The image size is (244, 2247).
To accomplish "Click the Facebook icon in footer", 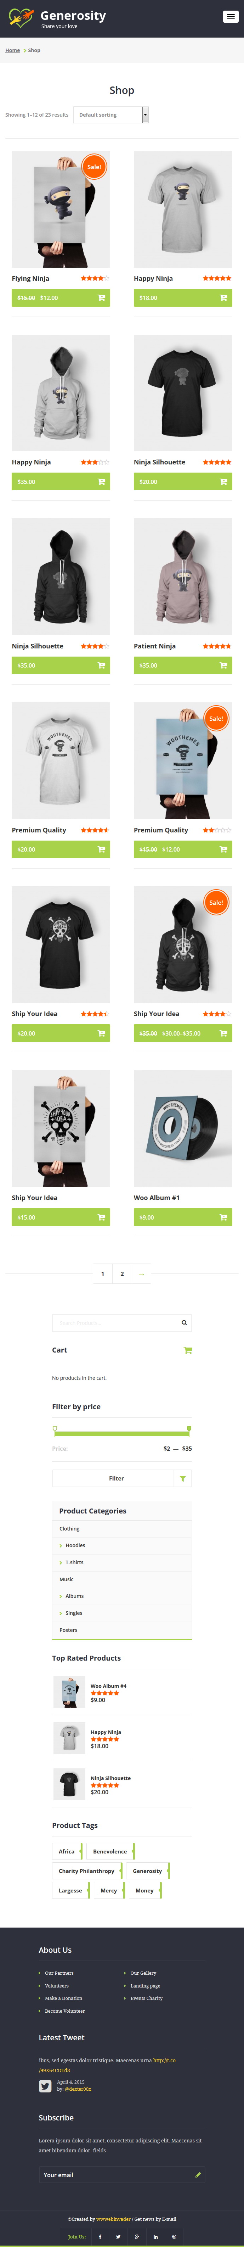I will 100,2236.
